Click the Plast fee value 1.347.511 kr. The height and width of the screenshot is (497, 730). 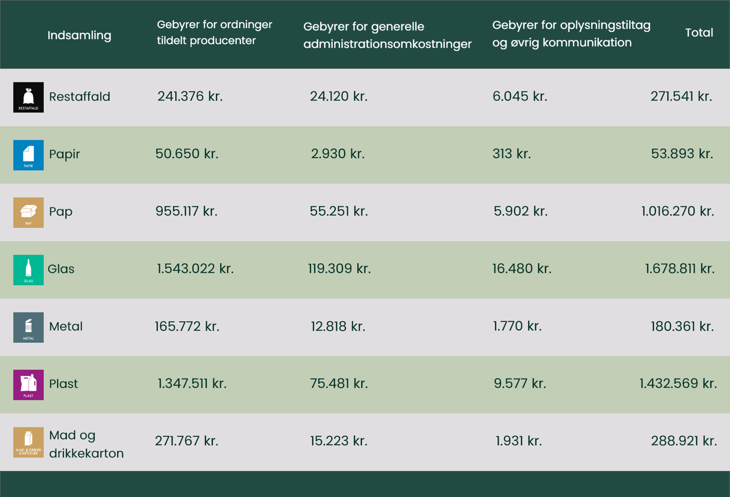tap(192, 384)
